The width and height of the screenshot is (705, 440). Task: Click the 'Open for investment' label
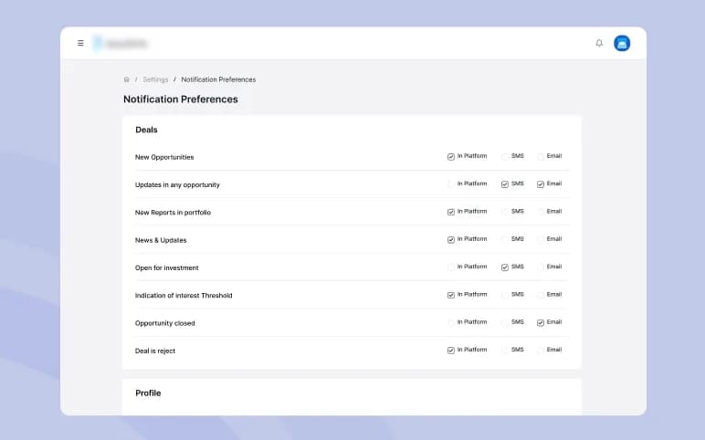pyautogui.click(x=167, y=267)
